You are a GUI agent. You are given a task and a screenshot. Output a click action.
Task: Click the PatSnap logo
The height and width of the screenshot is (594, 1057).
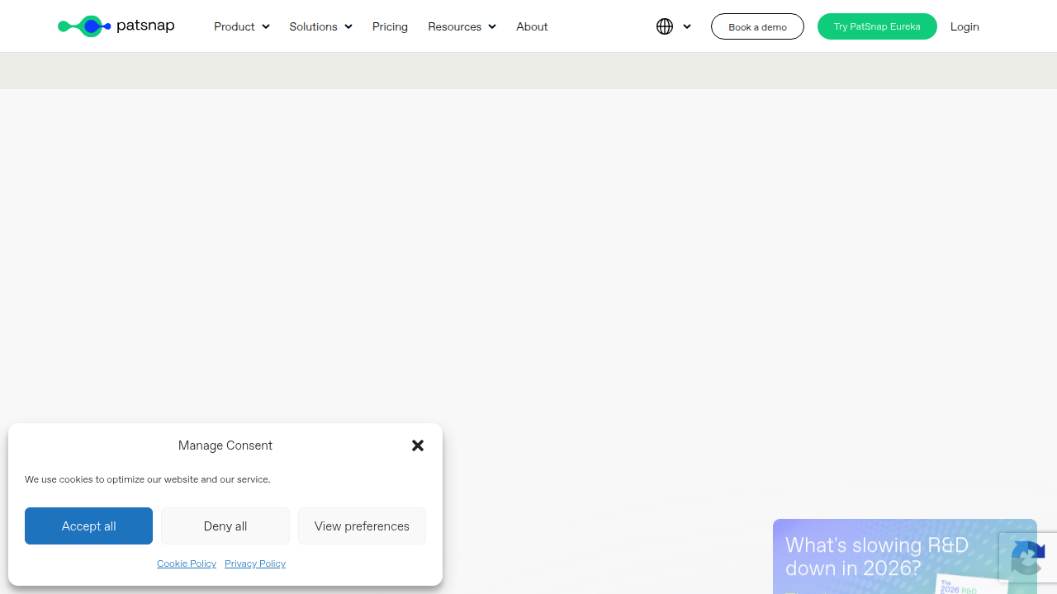(x=116, y=26)
